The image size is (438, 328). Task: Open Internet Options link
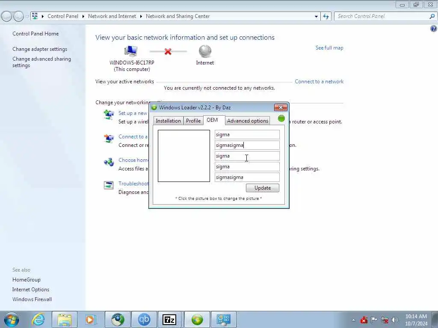31,290
